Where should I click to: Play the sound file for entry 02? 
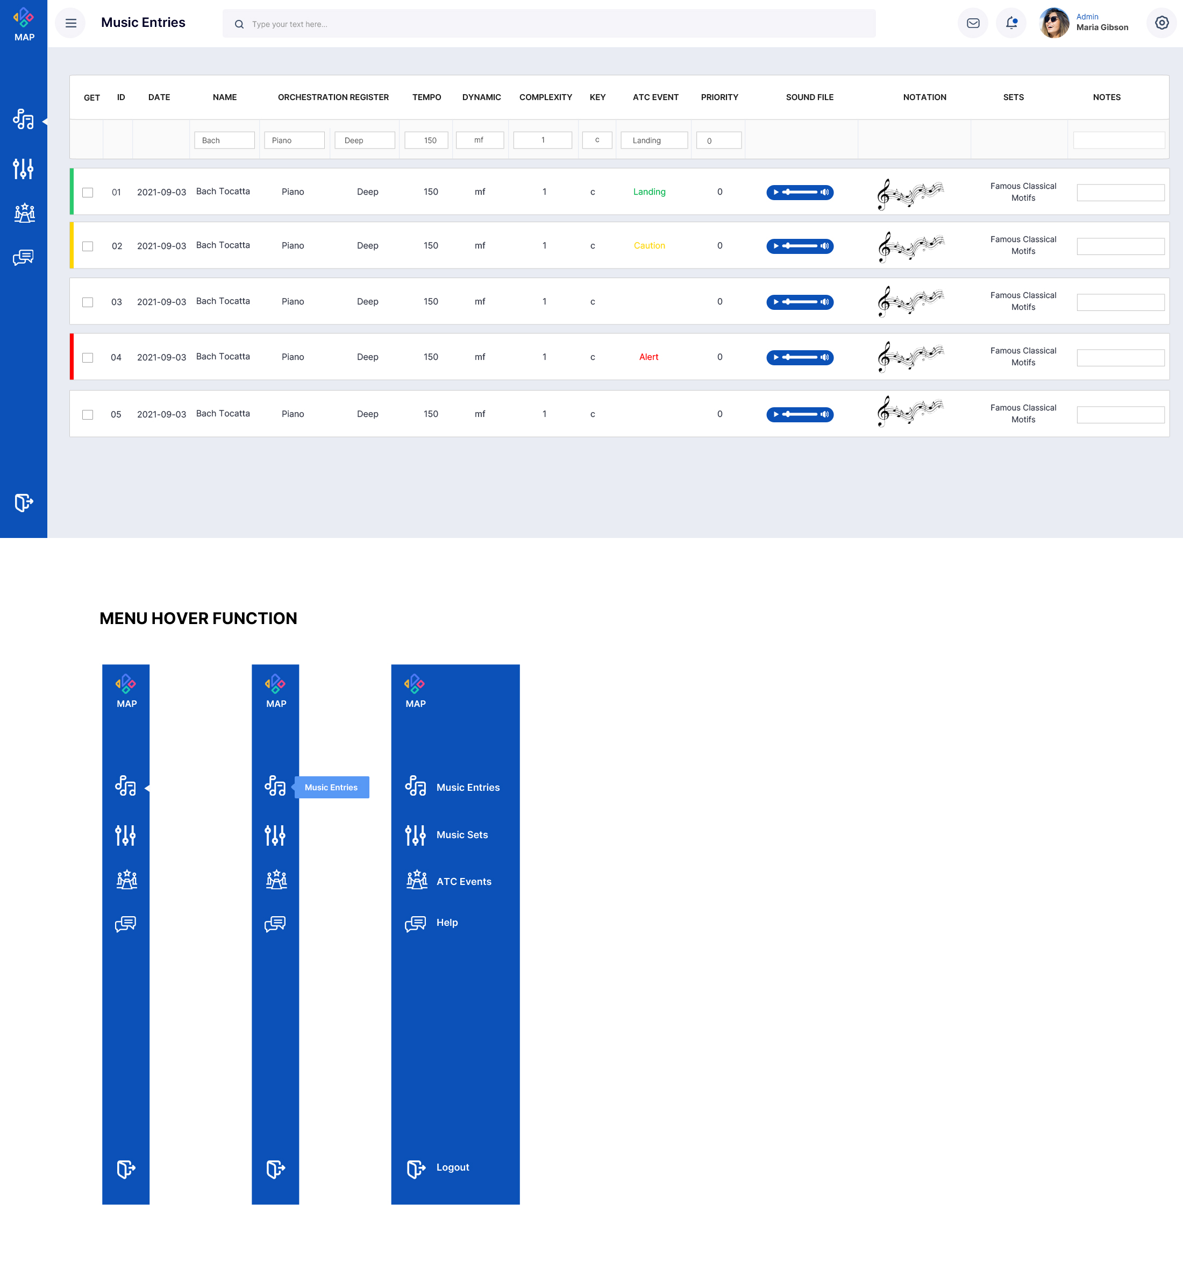[x=776, y=246]
